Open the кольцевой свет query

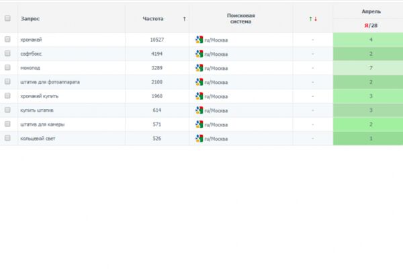[38, 139]
